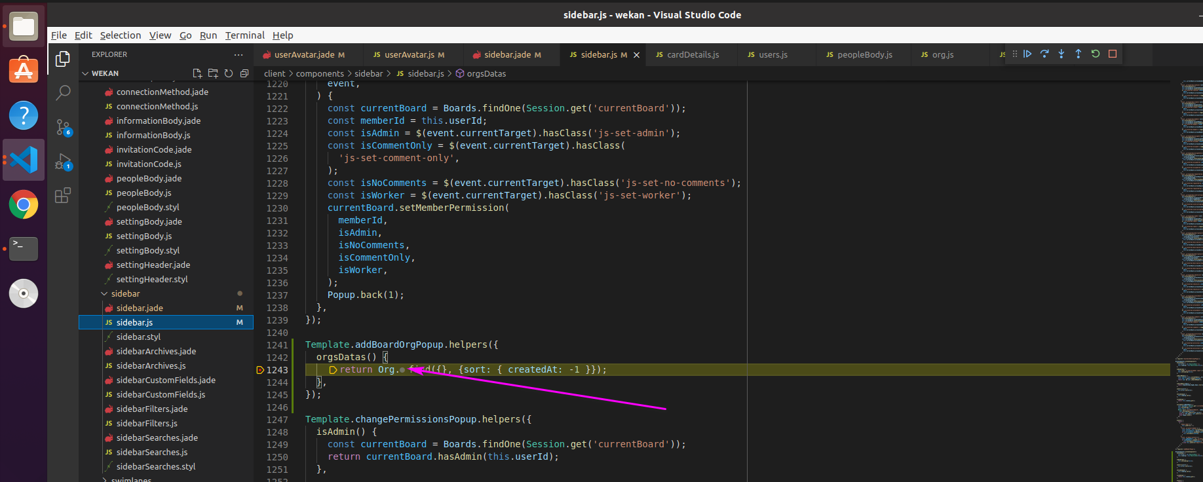
Task: Switch to userAvatar.jade tab
Action: click(x=303, y=55)
